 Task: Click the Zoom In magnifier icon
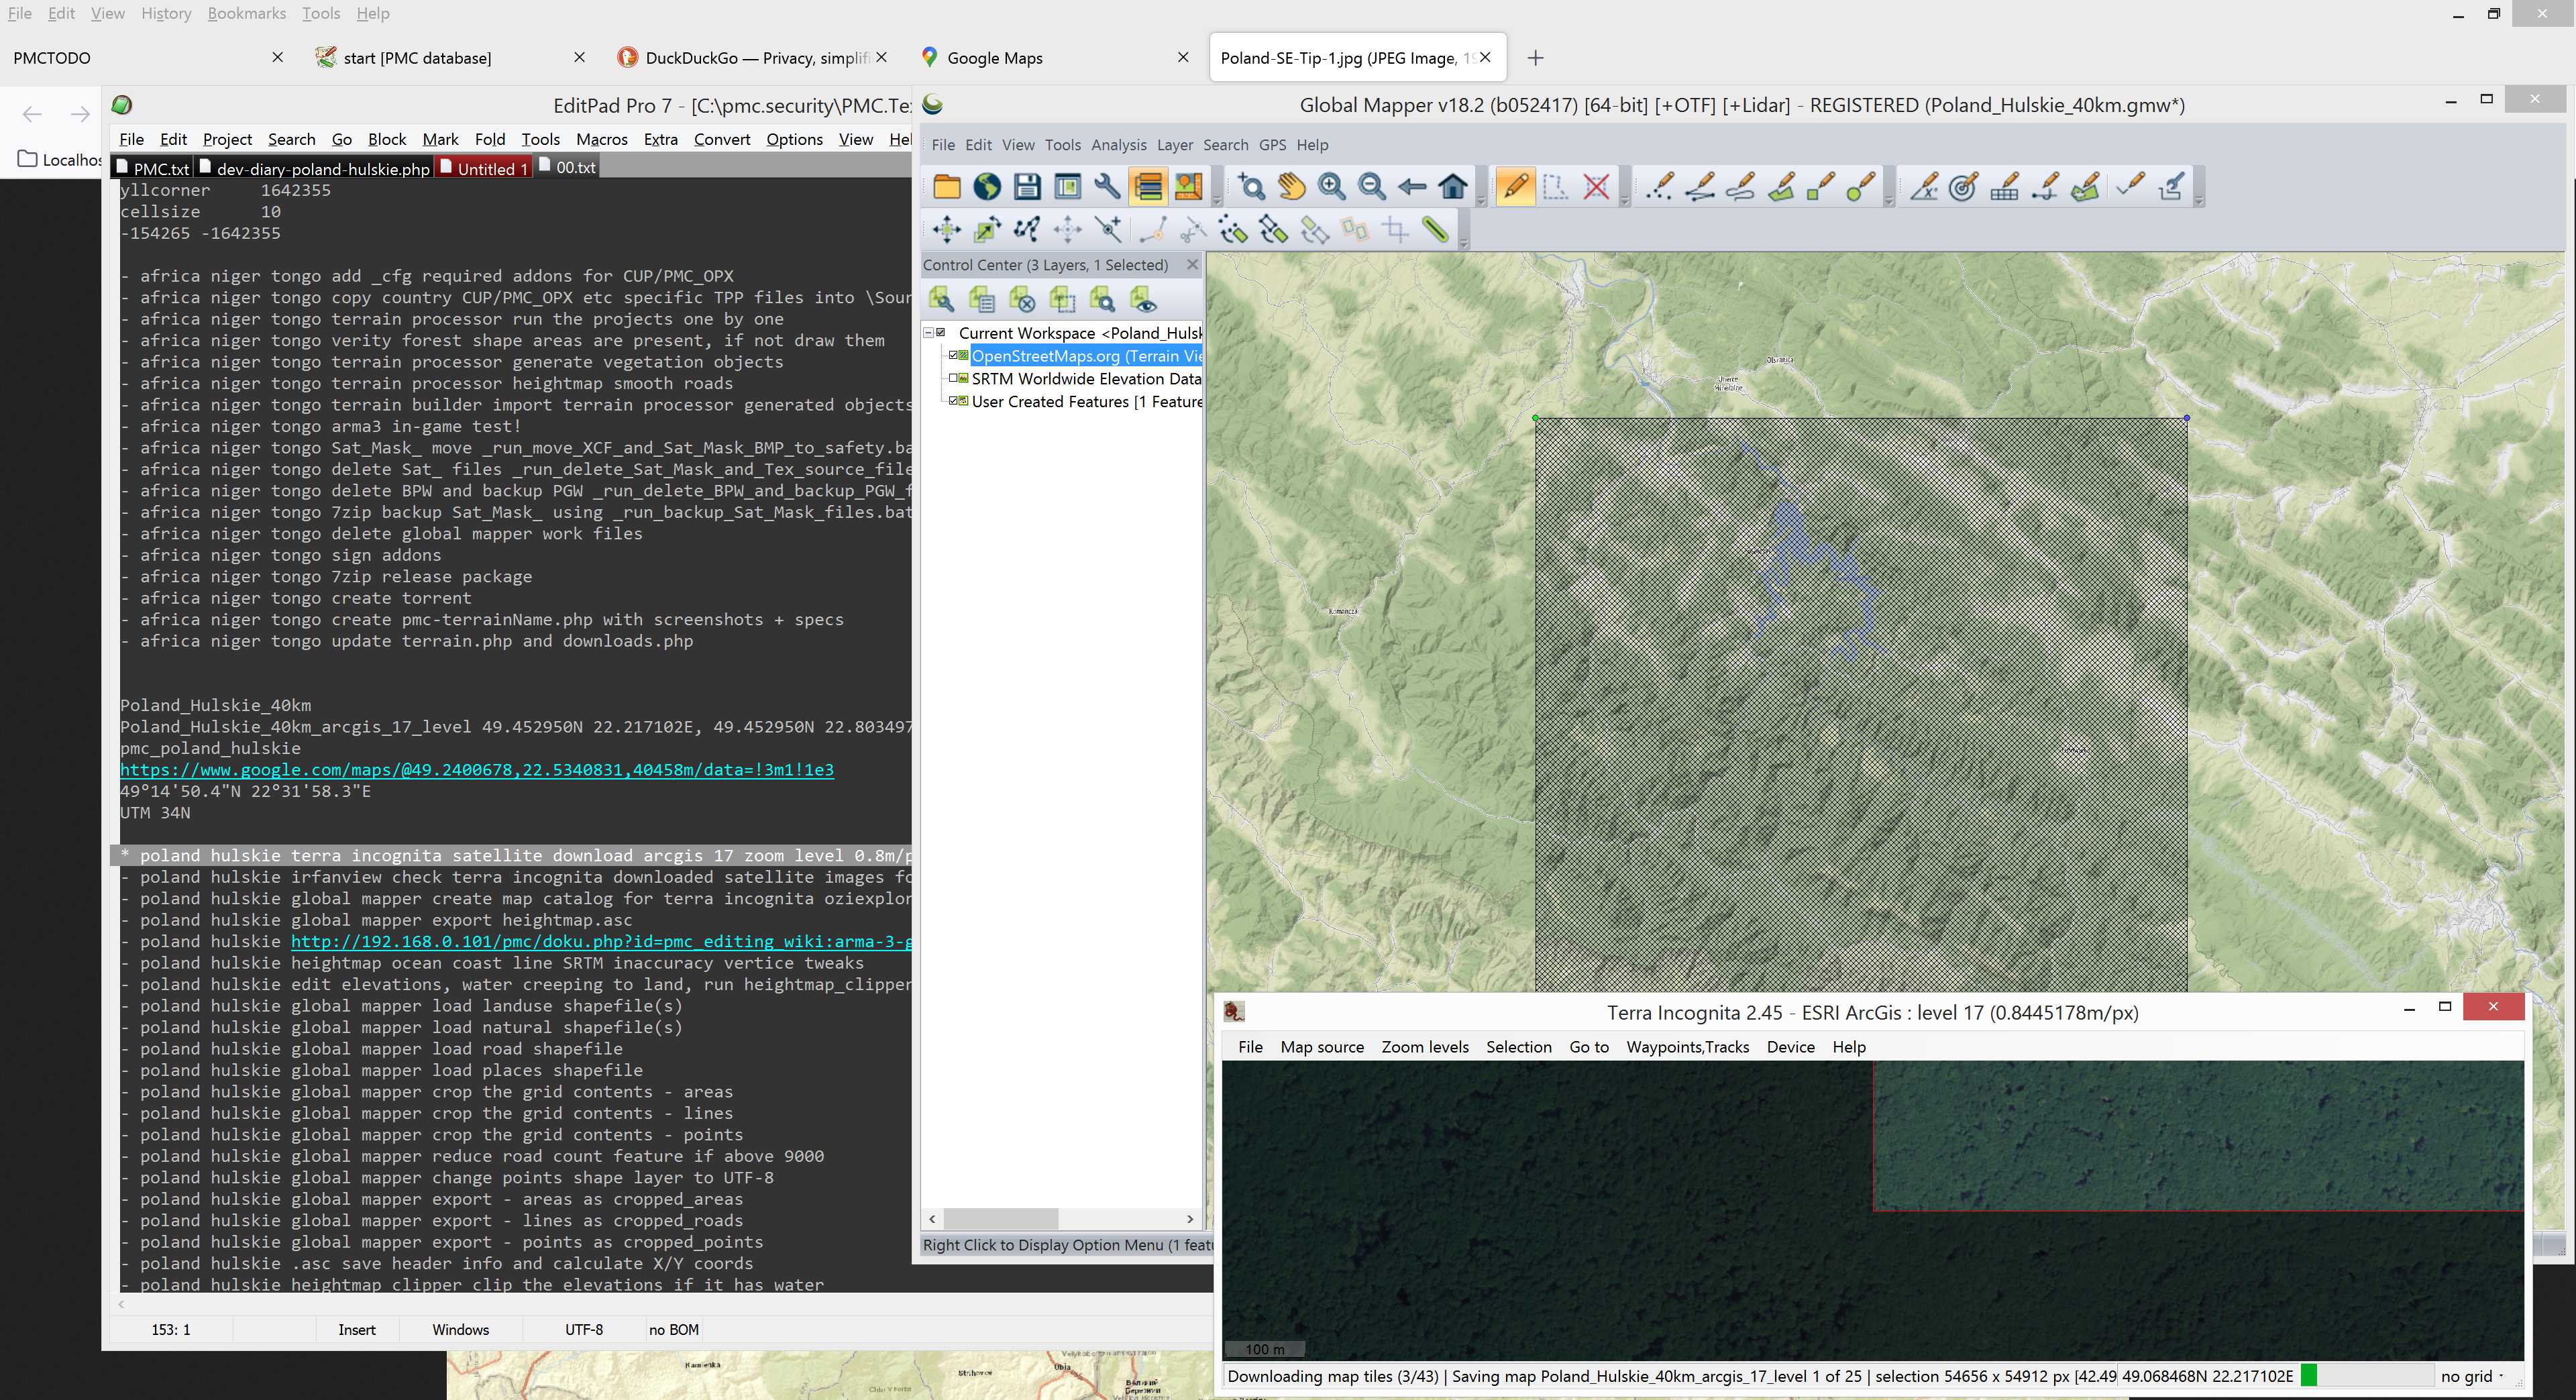1331,187
